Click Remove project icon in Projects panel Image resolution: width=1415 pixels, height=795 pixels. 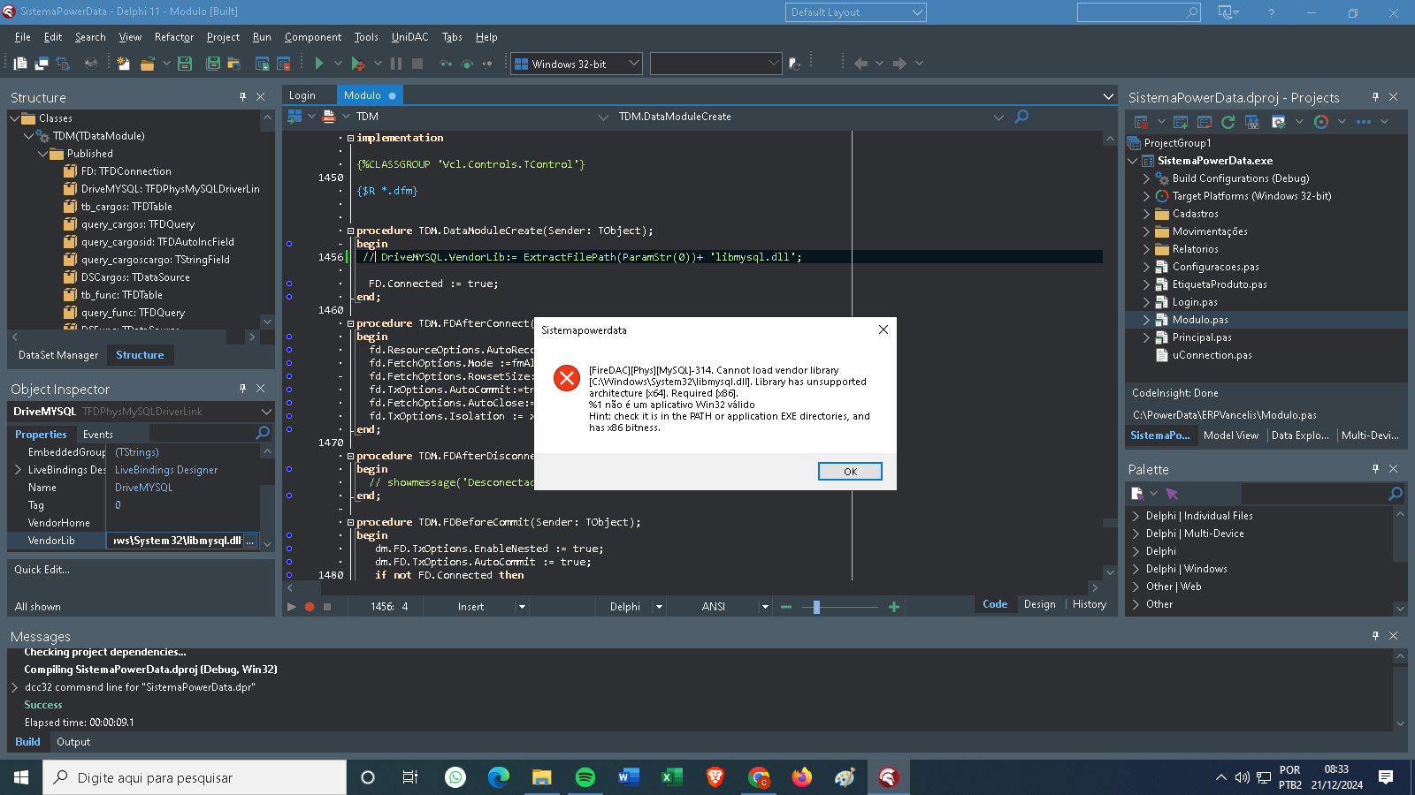click(1205, 122)
